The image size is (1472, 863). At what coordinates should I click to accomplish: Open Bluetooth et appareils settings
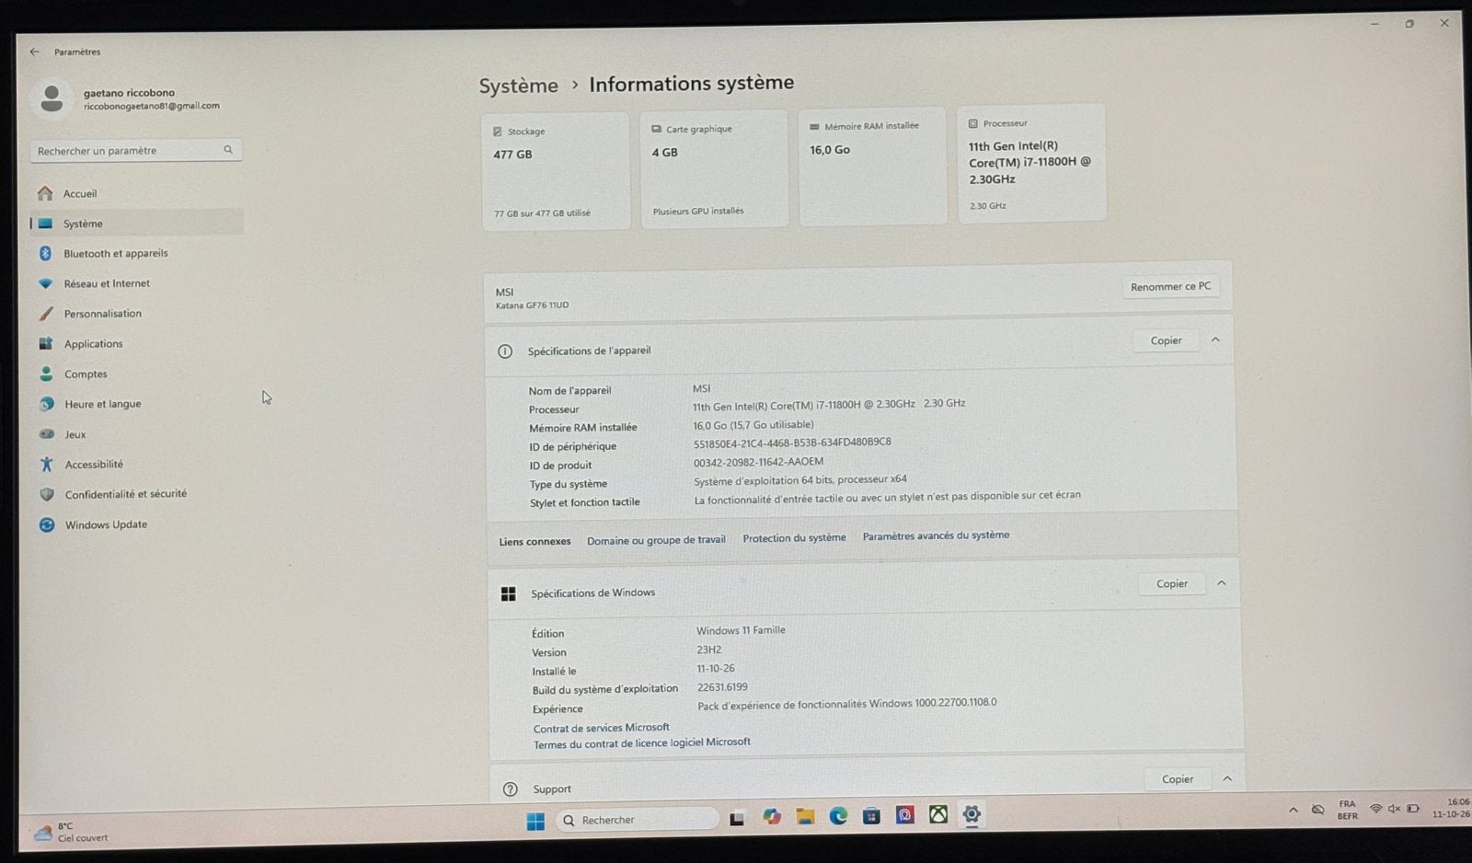pyautogui.click(x=136, y=253)
